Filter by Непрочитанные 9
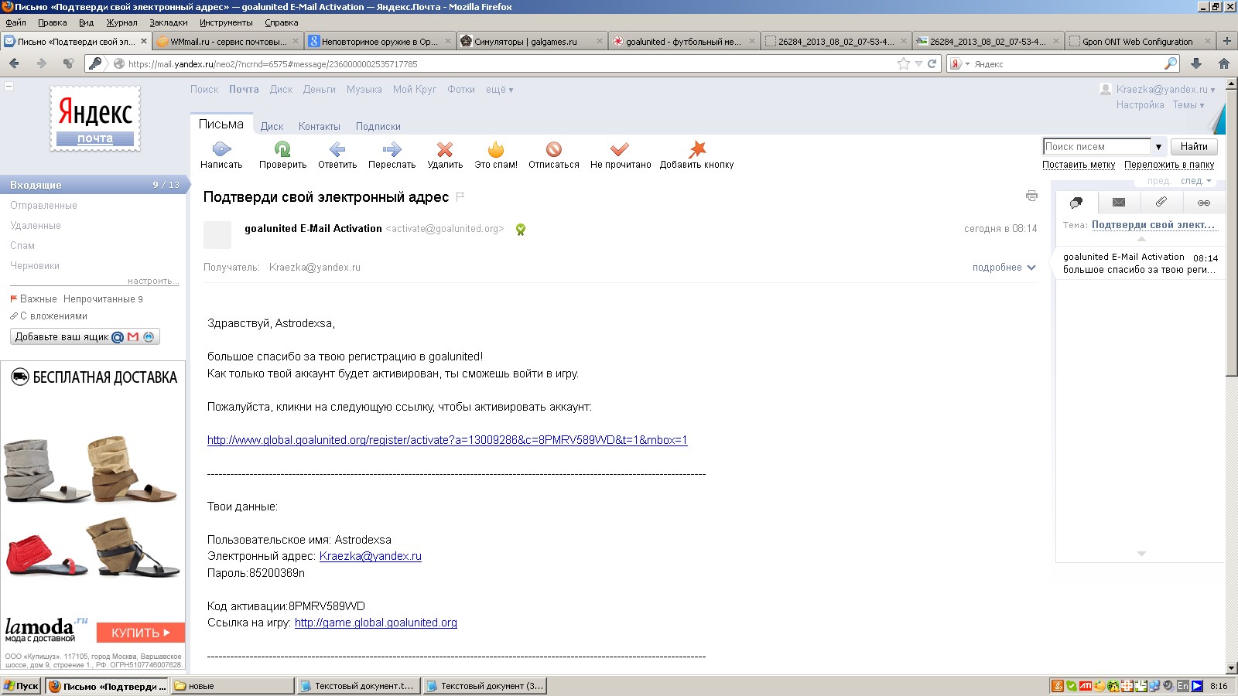Screen dimensions: 1238x696 coord(103,299)
